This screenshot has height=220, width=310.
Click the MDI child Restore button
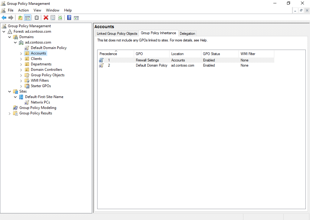301,11
